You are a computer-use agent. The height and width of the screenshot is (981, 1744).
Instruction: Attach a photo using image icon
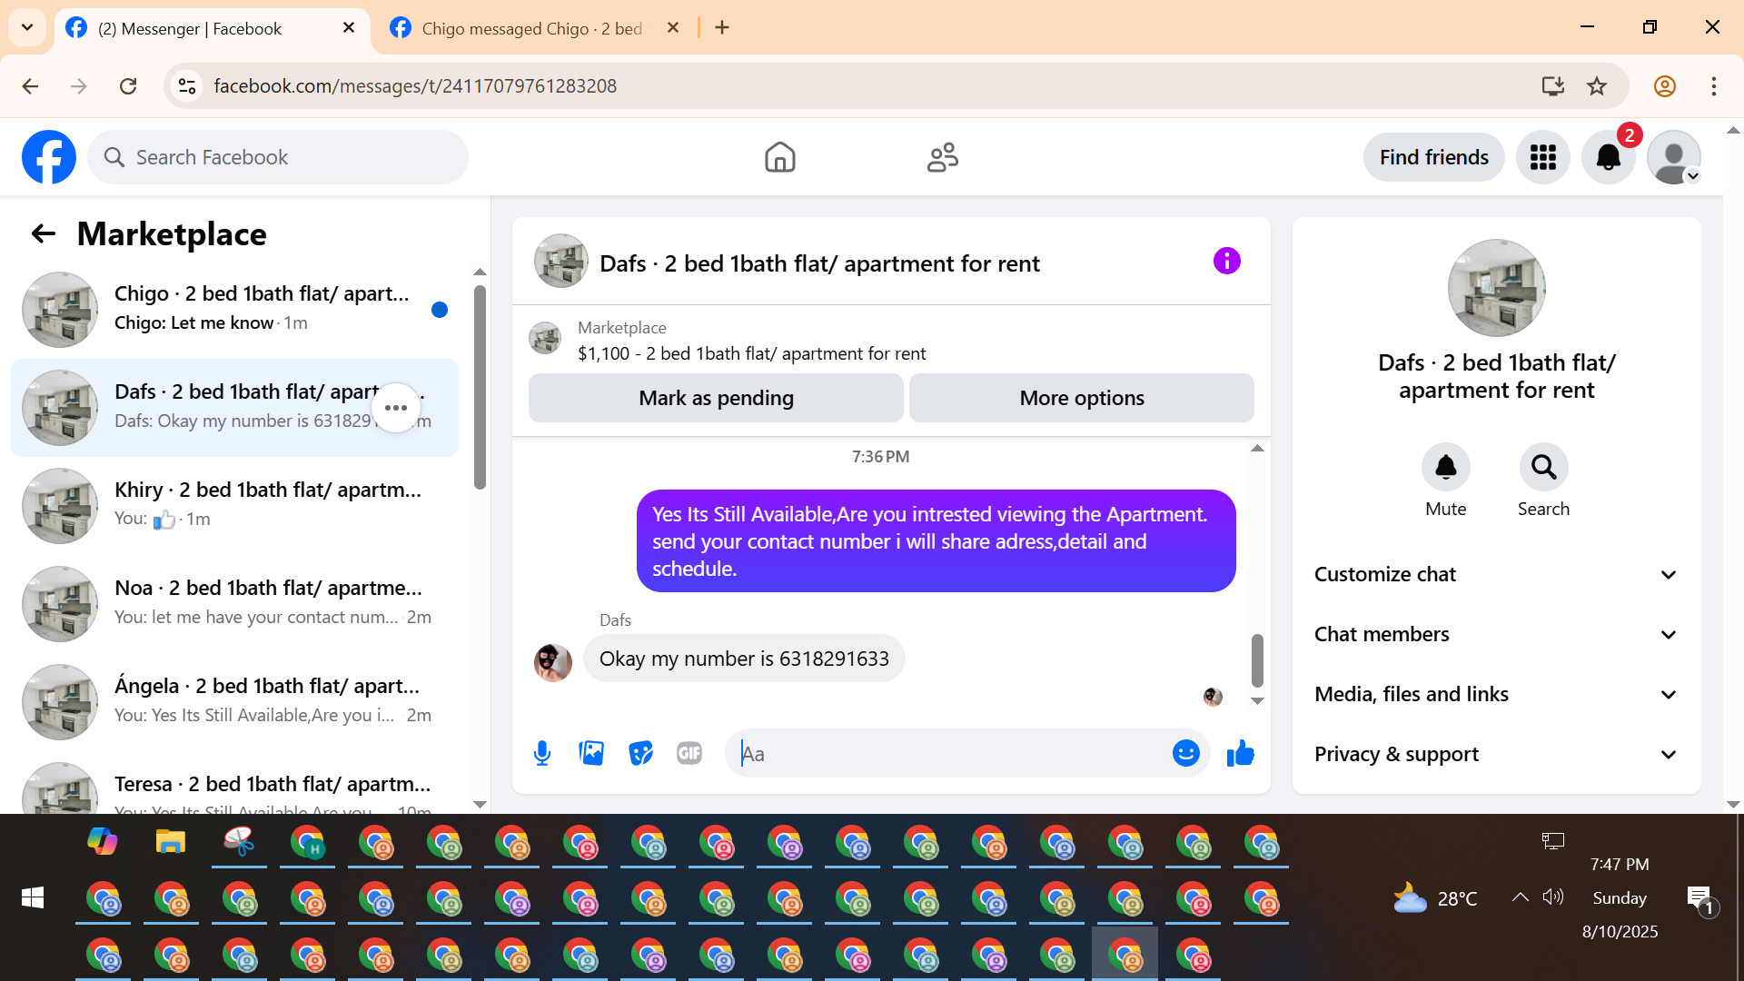click(x=591, y=753)
